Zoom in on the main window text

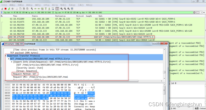click(62, 9)
